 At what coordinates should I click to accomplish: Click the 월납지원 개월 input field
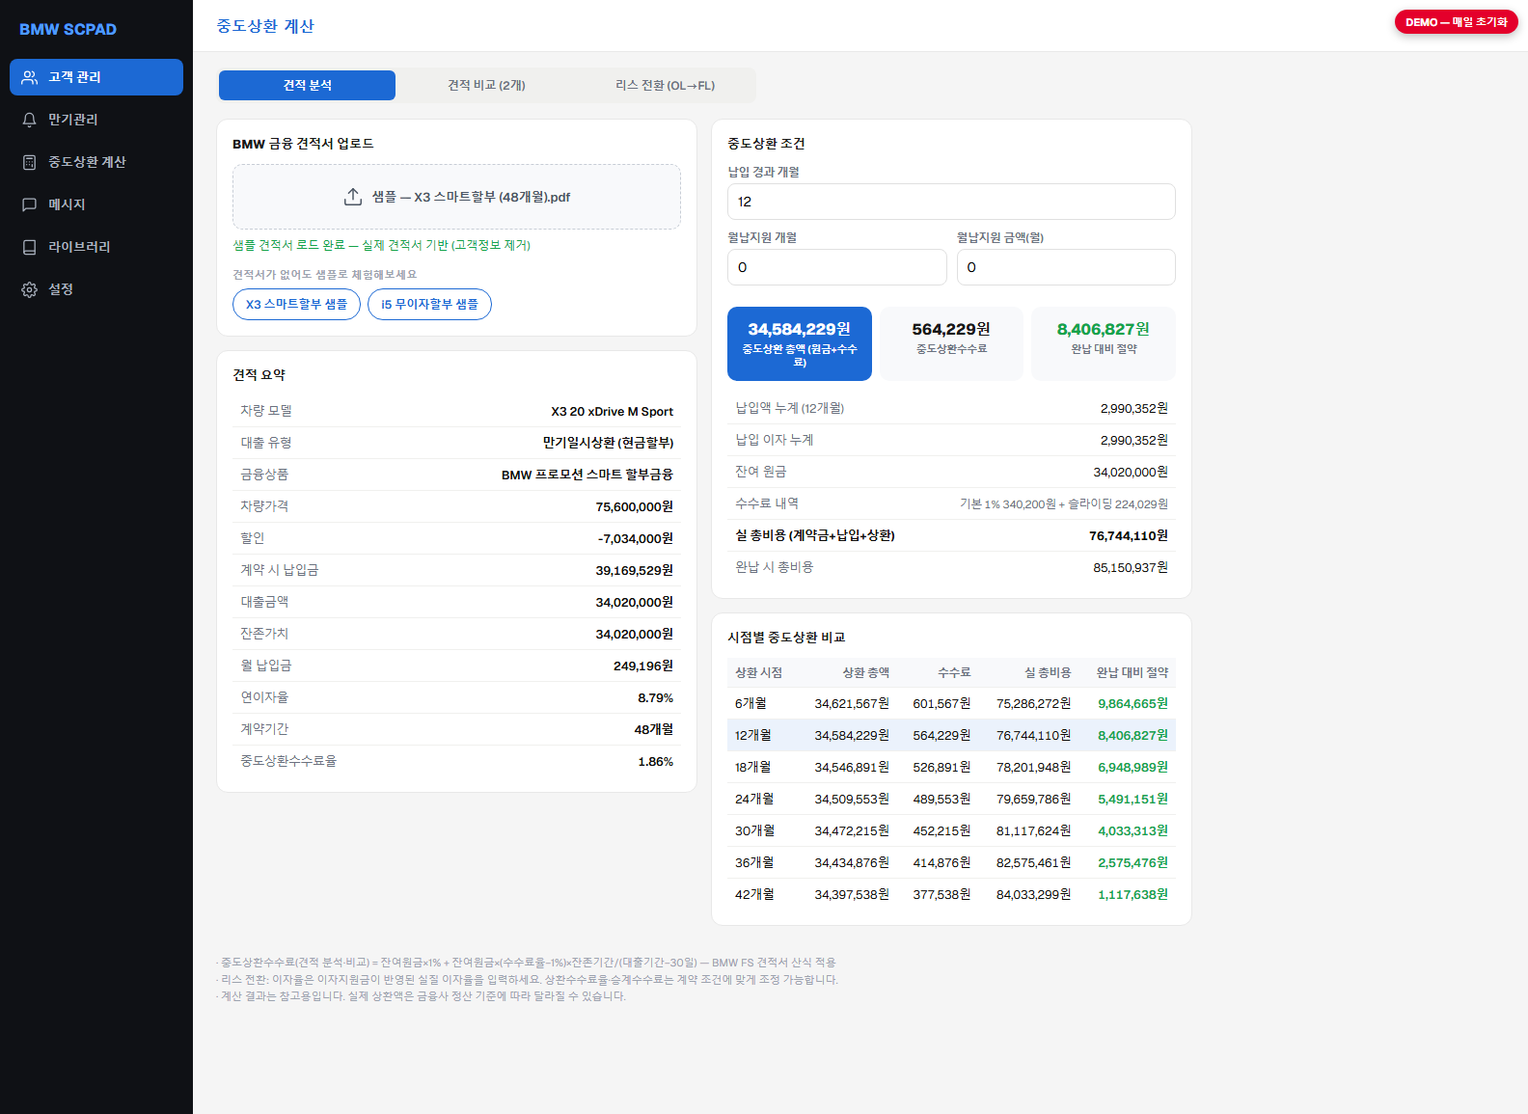pyautogui.click(x=836, y=267)
